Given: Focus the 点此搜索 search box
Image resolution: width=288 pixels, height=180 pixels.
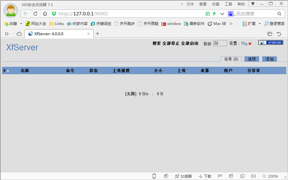Looking at the screenshot, I should tap(255, 14).
